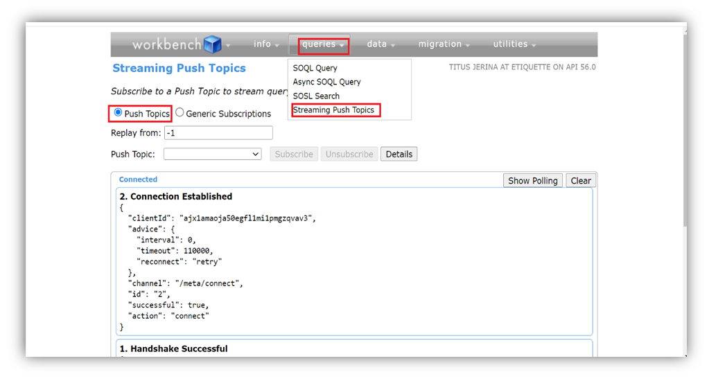This screenshot has width=709, height=379.
Task: Click the Details button
Action: [x=399, y=155]
